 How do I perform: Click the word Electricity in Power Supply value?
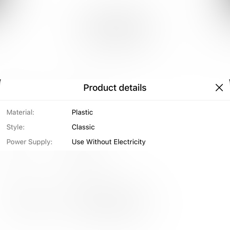tap(130, 142)
